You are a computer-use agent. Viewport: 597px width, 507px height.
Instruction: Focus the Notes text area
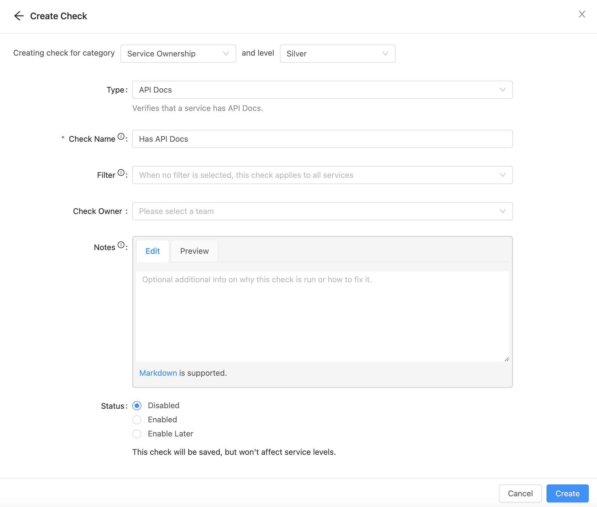[322, 316]
